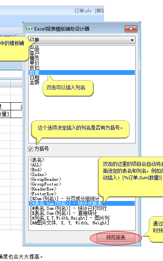Viewport: 163px width, 261px height.
Task: Click the 预览报表 button
Action: point(116,237)
